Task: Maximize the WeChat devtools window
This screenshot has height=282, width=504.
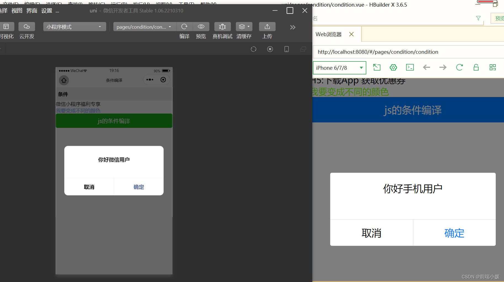Action: [290, 10]
